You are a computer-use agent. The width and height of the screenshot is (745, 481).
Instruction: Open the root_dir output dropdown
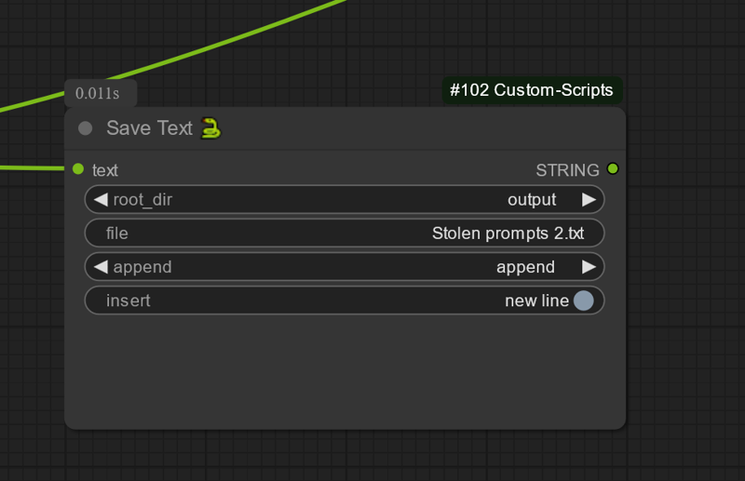345,199
